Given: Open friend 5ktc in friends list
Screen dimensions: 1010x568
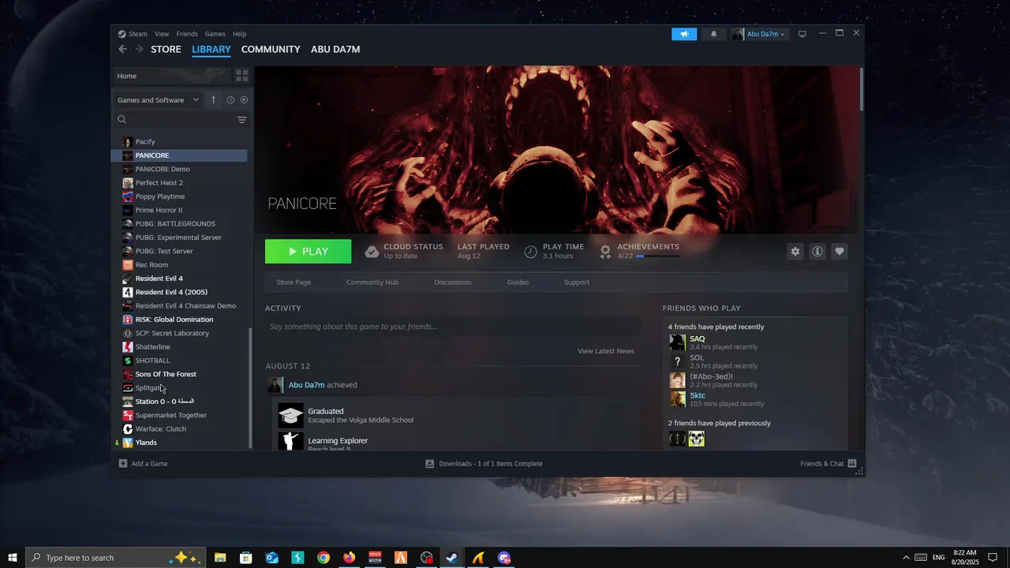Looking at the screenshot, I should click(x=698, y=395).
